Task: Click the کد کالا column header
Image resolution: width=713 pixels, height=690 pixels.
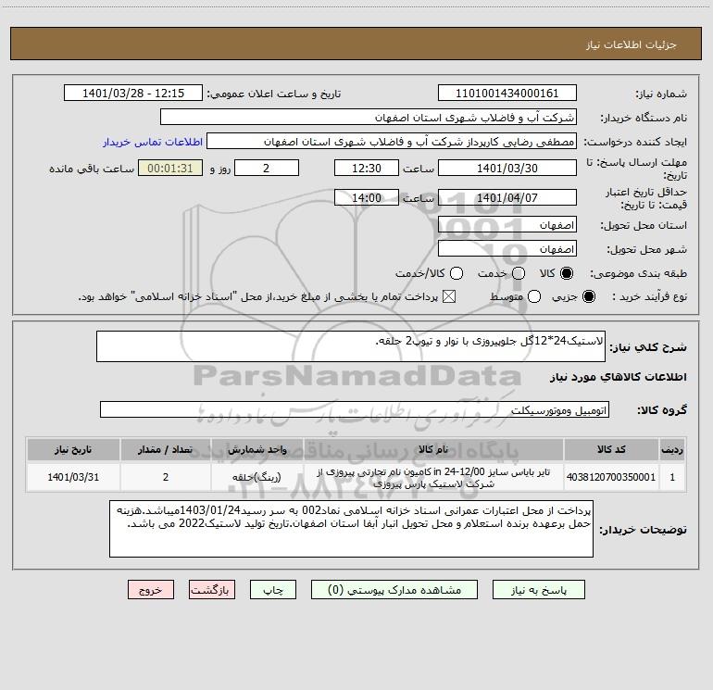Action: pyautogui.click(x=611, y=449)
